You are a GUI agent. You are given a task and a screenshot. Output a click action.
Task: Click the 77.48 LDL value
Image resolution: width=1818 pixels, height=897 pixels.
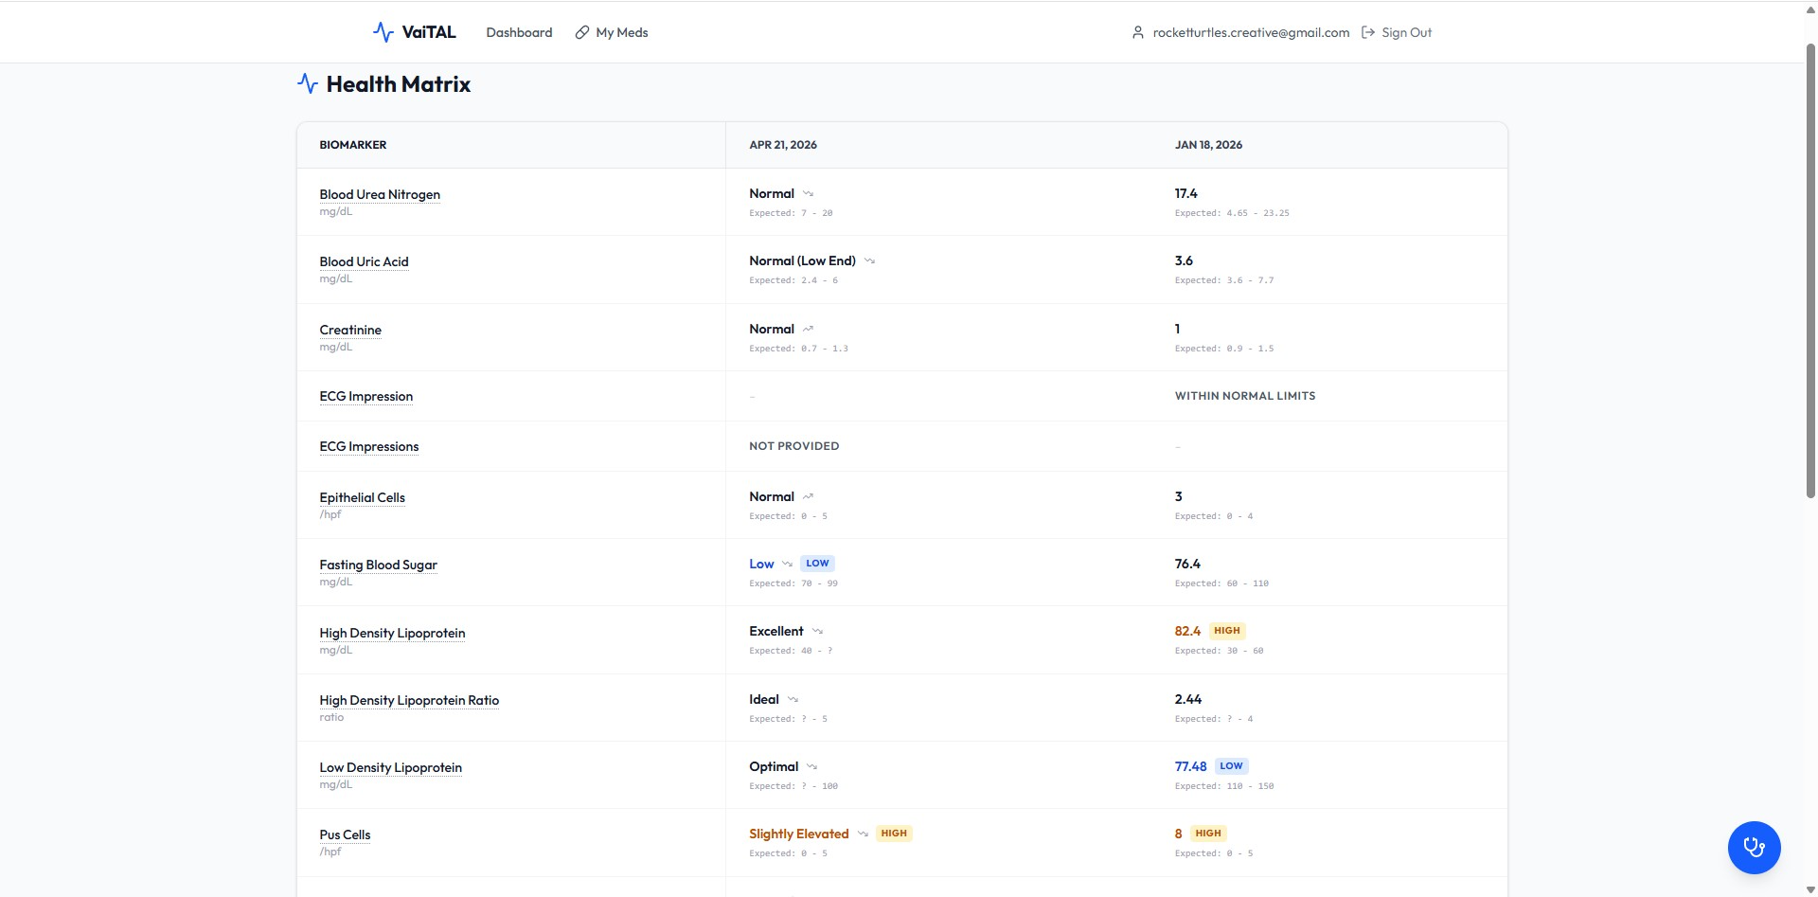tap(1190, 766)
